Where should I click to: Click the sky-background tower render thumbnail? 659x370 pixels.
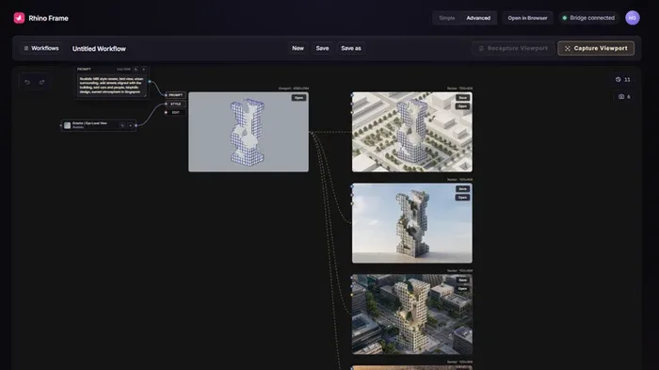pyautogui.click(x=412, y=223)
